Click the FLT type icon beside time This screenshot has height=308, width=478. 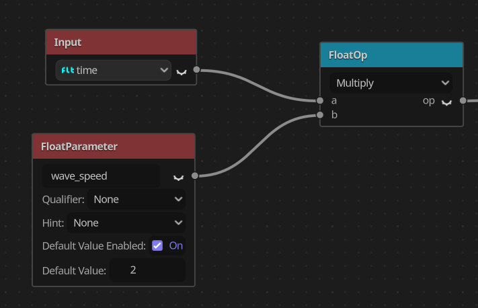[x=68, y=71]
